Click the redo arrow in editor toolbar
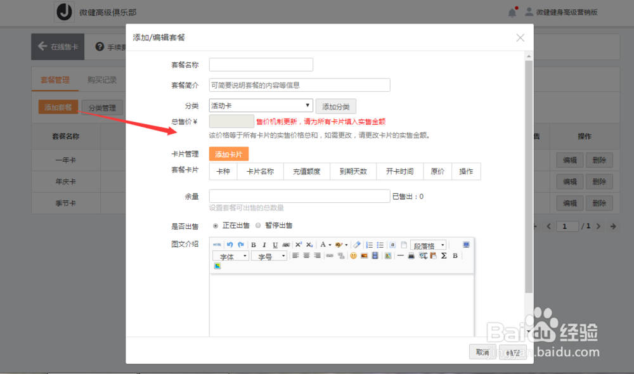The width and height of the screenshot is (634, 374). [240, 245]
